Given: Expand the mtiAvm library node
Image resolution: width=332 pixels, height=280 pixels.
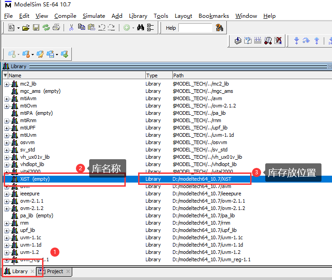Looking at the screenshot, I should [x=6, y=99].
